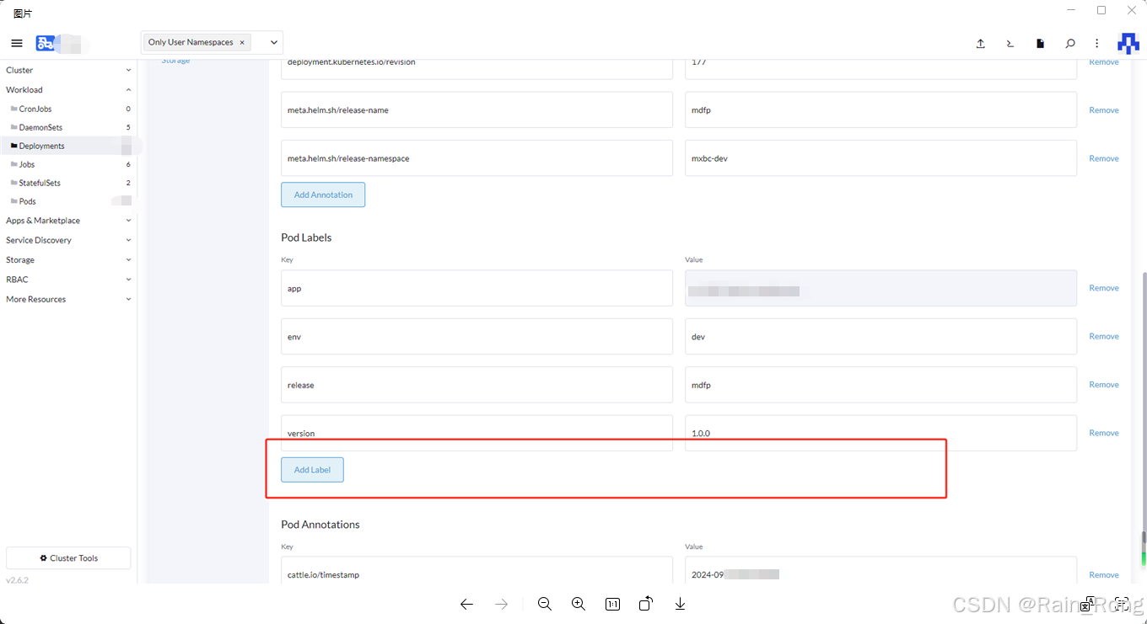Click the zoom in icon on bottom toolbar
This screenshot has width=1147, height=624.
click(x=579, y=604)
